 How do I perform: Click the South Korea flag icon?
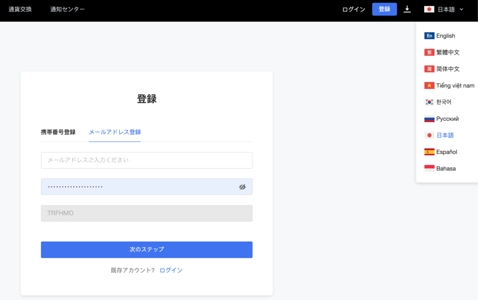(429, 102)
